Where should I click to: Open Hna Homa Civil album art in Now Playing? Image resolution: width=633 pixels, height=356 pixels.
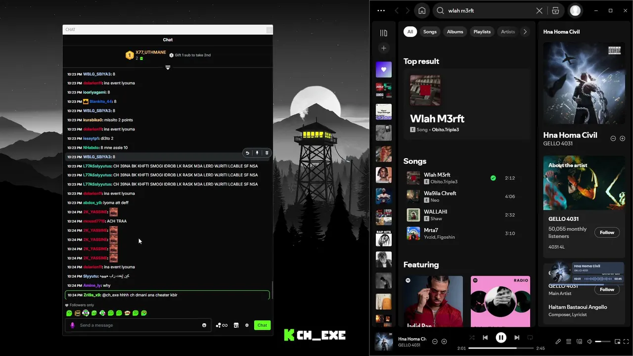(x=584, y=83)
